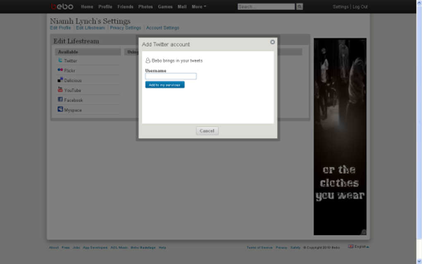Open Privacy footer link
The image size is (422, 264).
point(281,247)
